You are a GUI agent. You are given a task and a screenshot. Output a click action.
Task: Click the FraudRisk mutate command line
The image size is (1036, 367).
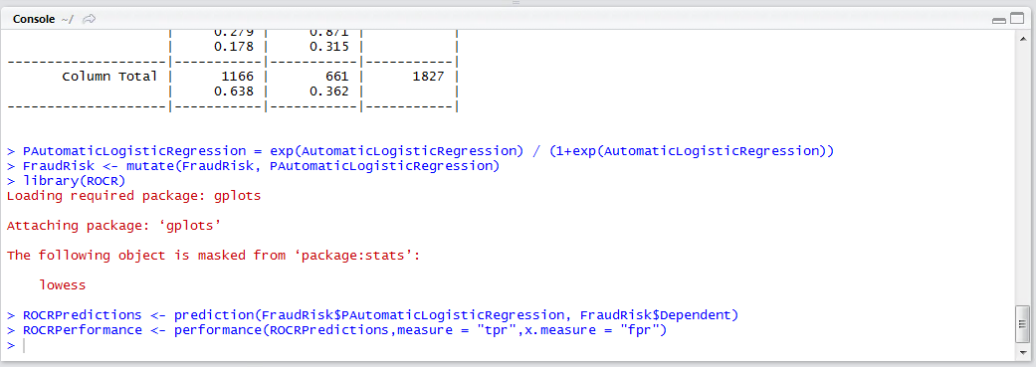click(253, 166)
